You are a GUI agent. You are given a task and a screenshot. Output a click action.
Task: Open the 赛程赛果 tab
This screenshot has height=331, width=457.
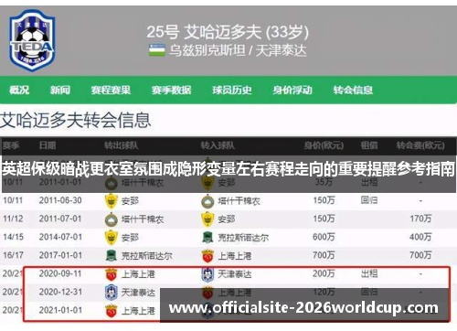[111, 90]
